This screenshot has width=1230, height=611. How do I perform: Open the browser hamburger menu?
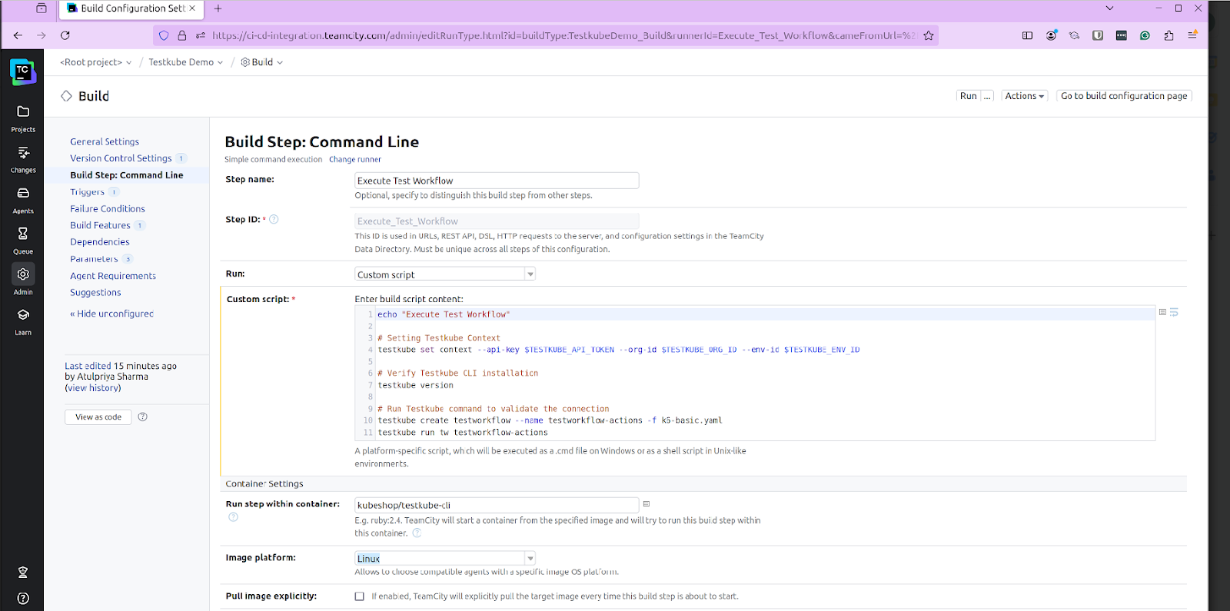(1192, 35)
